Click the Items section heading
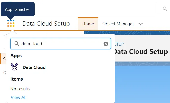The image size is (170, 103). (x=17, y=79)
